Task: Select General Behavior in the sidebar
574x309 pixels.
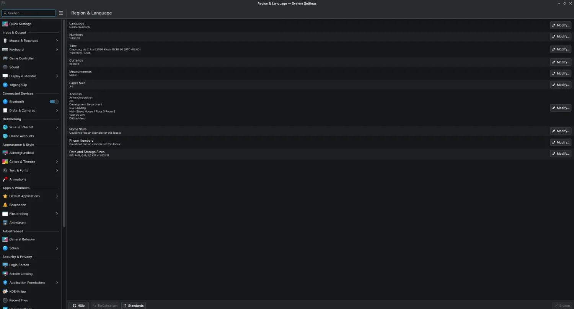Action: 22,239
